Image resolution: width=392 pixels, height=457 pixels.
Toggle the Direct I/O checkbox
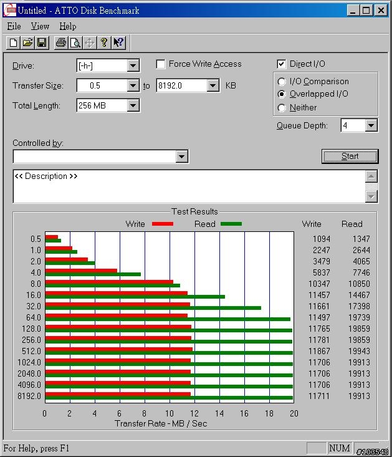tap(281, 64)
